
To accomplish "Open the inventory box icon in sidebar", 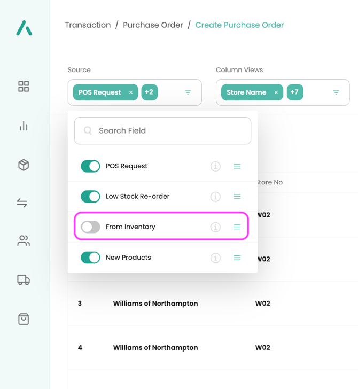I will tap(24, 165).
